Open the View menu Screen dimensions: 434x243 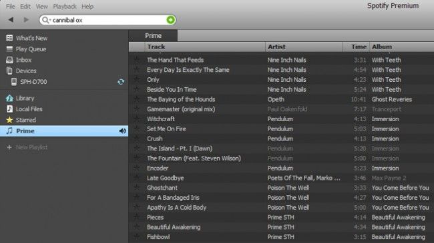(x=42, y=7)
